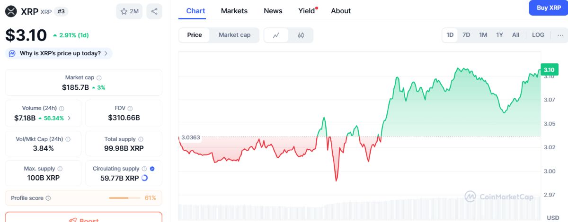Click the info icon next to Circulating supply
This screenshot has width=568, height=222.
pyautogui.click(x=144, y=169)
